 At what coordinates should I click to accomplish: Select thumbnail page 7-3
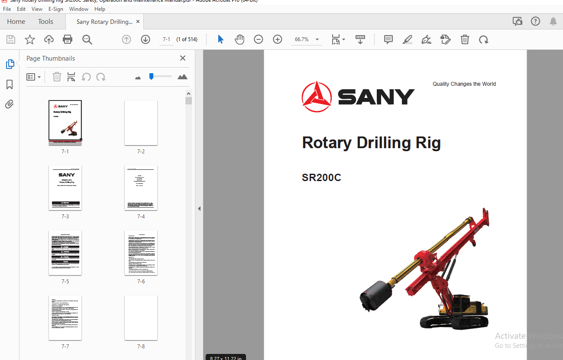65,188
